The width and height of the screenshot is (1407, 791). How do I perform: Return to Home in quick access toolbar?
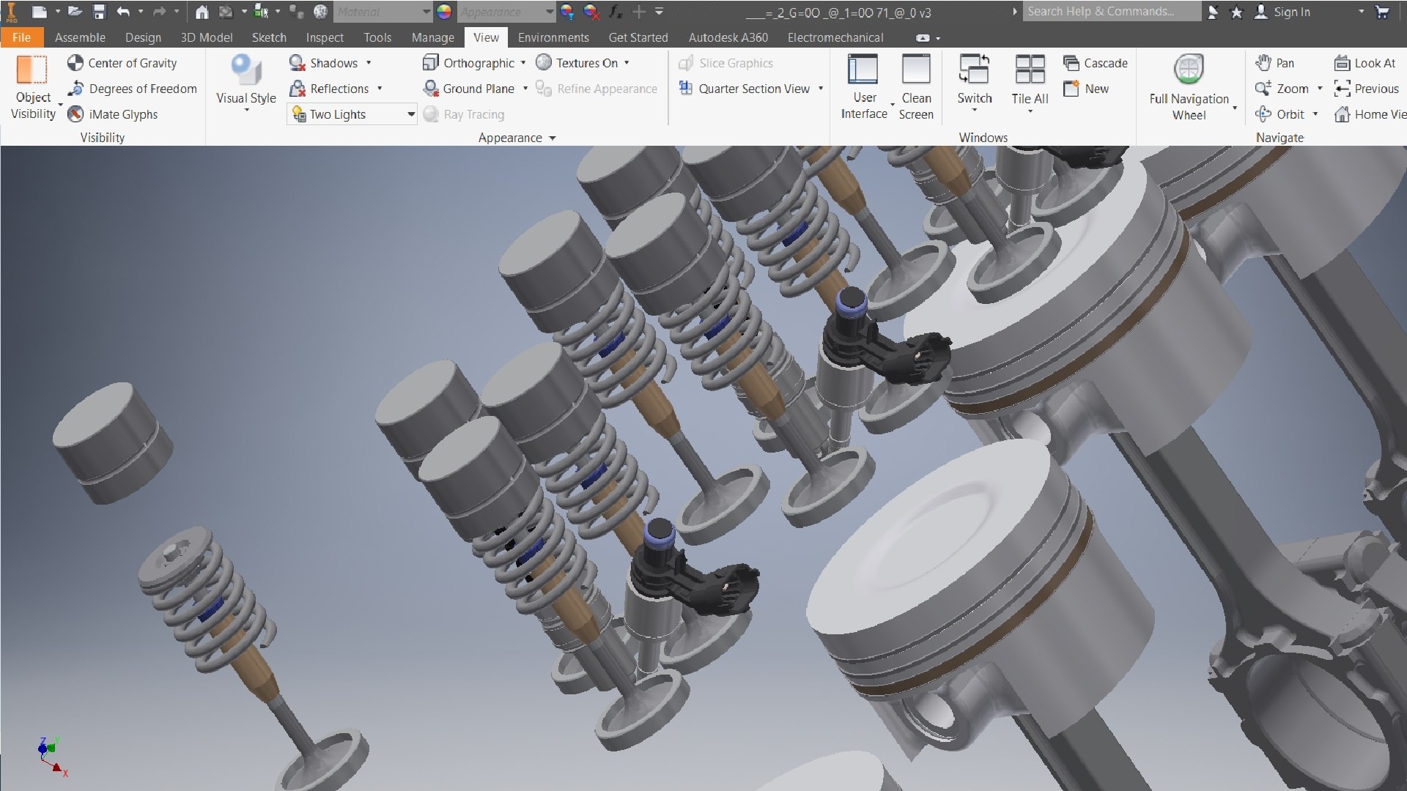click(x=202, y=12)
